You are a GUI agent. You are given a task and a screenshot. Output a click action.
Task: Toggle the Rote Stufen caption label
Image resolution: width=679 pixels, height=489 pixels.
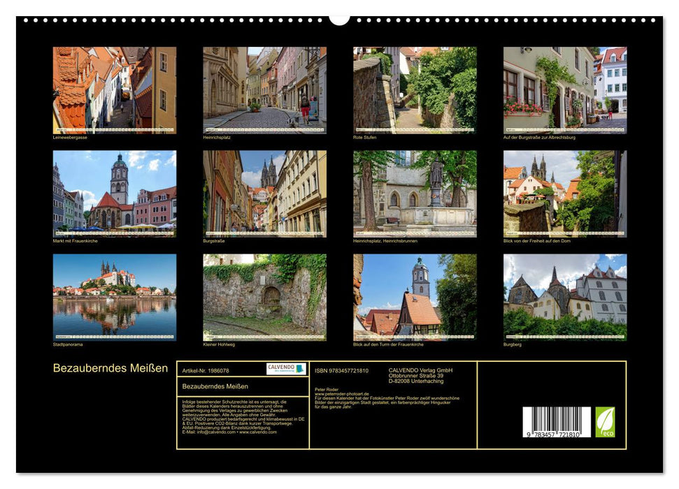pos(364,138)
